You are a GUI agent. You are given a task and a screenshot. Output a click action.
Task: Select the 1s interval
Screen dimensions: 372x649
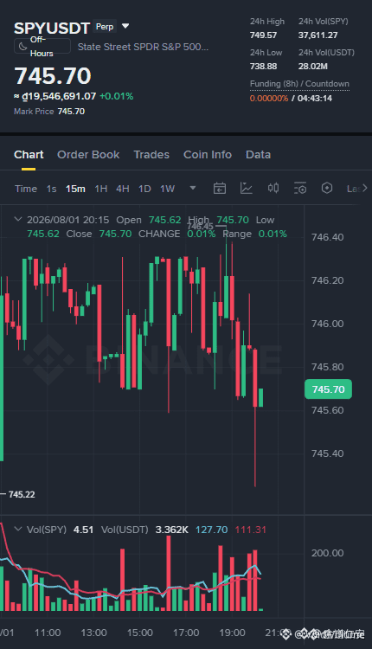pyautogui.click(x=51, y=189)
